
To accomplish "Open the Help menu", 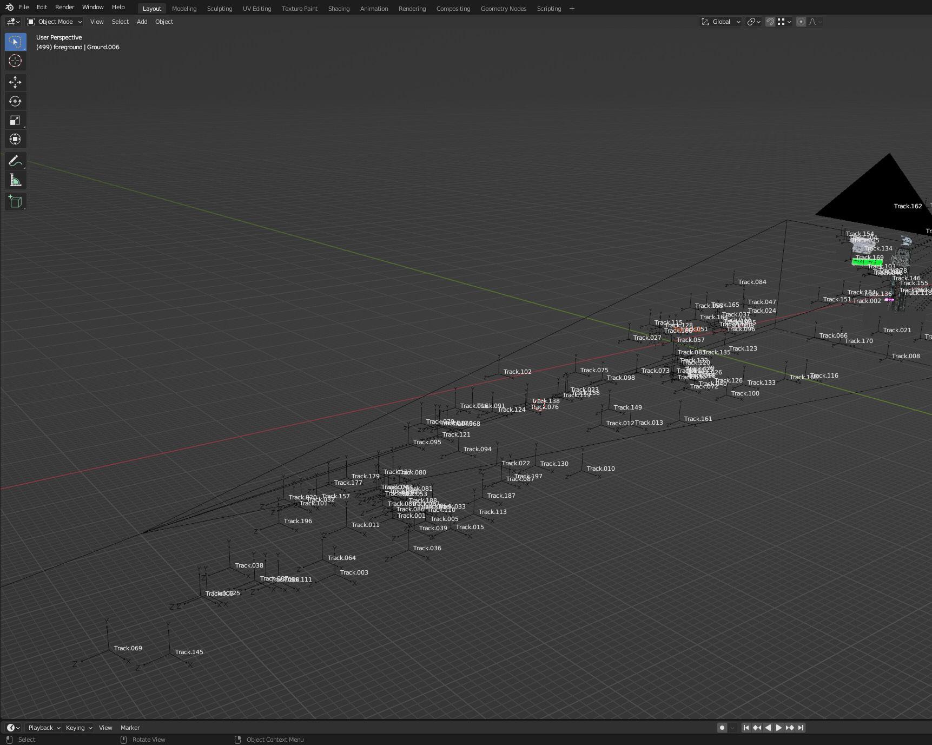I will click(x=118, y=8).
